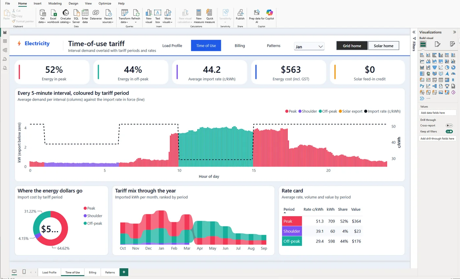This screenshot has height=279, width=460.
Task: Open Prep data for AI
Action: pyautogui.click(x=257, y=16)
